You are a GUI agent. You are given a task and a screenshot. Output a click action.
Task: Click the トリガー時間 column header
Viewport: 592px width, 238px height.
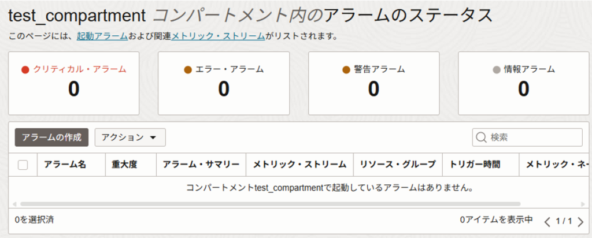pyautogui.click(x=475, y=165)
